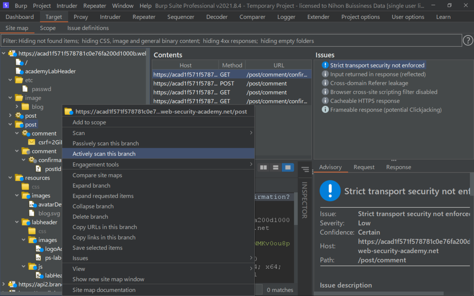The width and height of the screenshot is (474, 296).
Task: Open the Scan submenu in context menu
Action: (x=158, y=133)
